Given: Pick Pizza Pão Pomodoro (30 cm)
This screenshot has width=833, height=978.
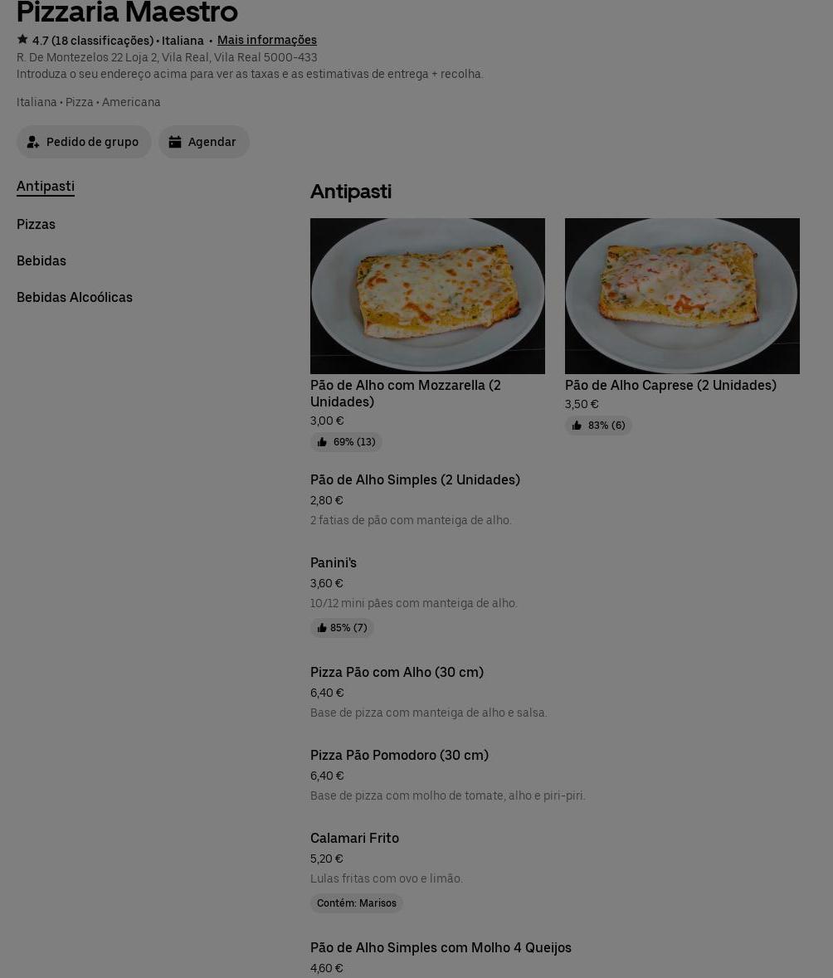Looking at the screenshot, I should (399, 756).
